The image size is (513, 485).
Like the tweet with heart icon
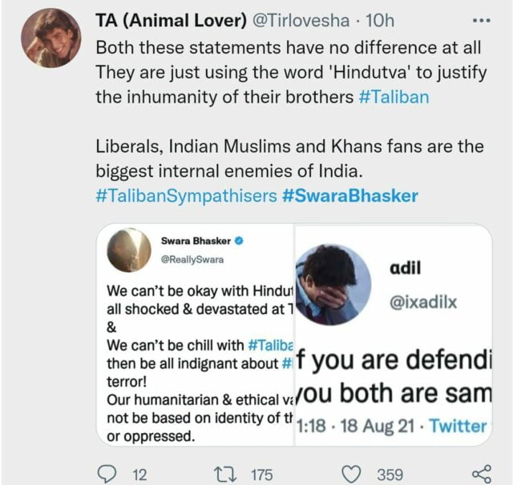(x=352, y=474)
